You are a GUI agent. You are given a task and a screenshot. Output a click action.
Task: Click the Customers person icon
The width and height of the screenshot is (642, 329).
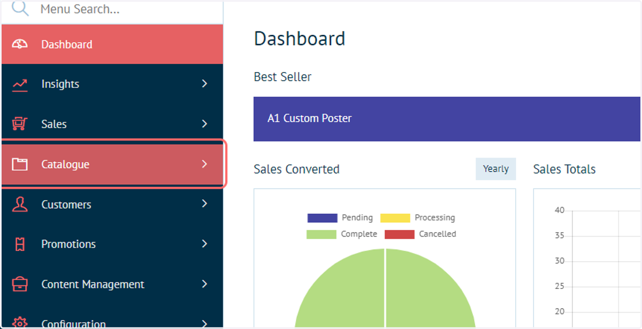20,204
